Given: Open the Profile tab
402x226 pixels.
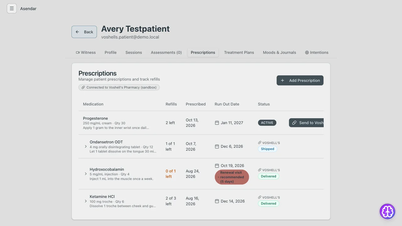Looking at the screenshot, I should point(111,52).
